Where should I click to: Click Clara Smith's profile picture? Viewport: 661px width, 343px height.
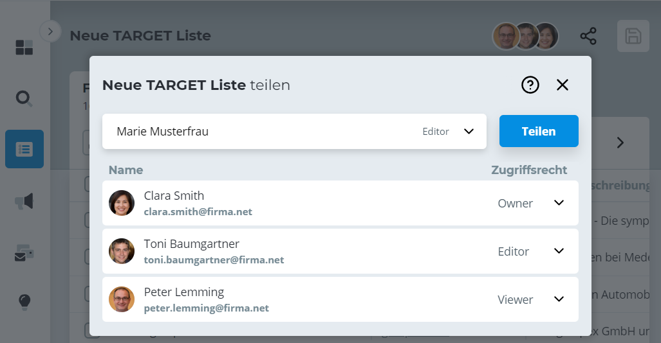pos(122,203)
